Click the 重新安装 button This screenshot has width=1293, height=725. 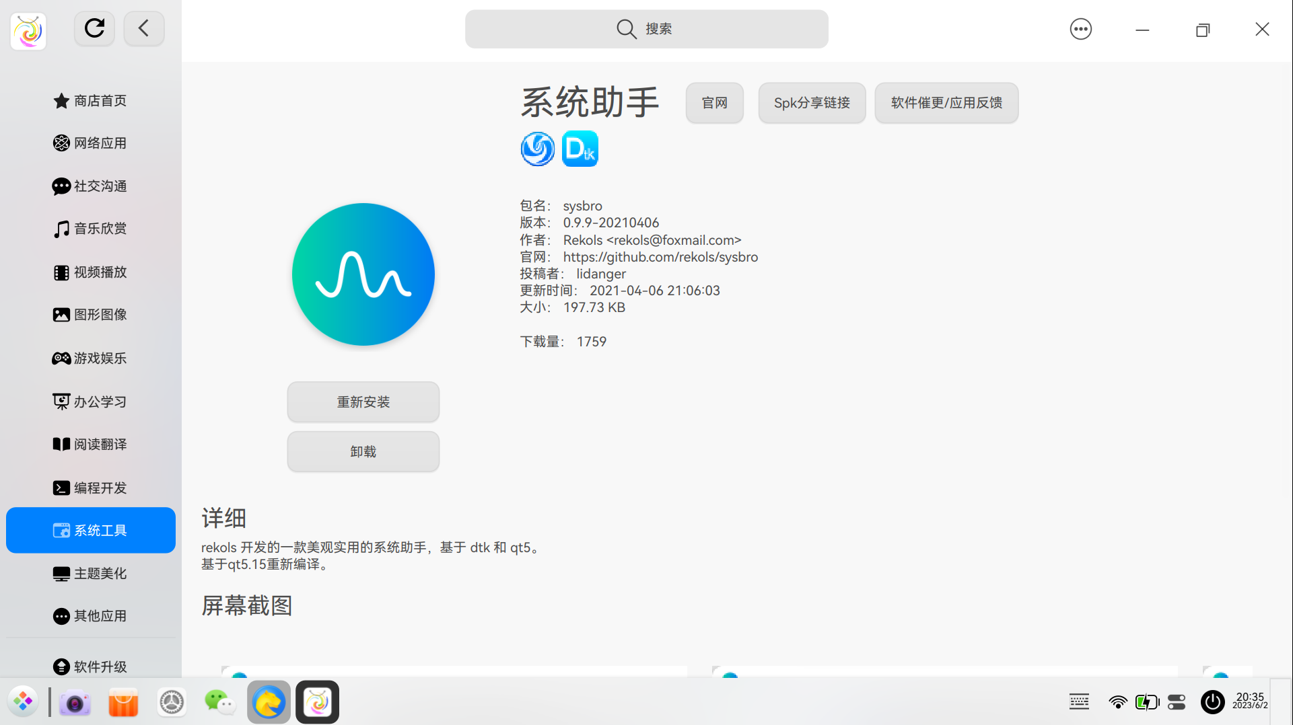pos(363,402)
